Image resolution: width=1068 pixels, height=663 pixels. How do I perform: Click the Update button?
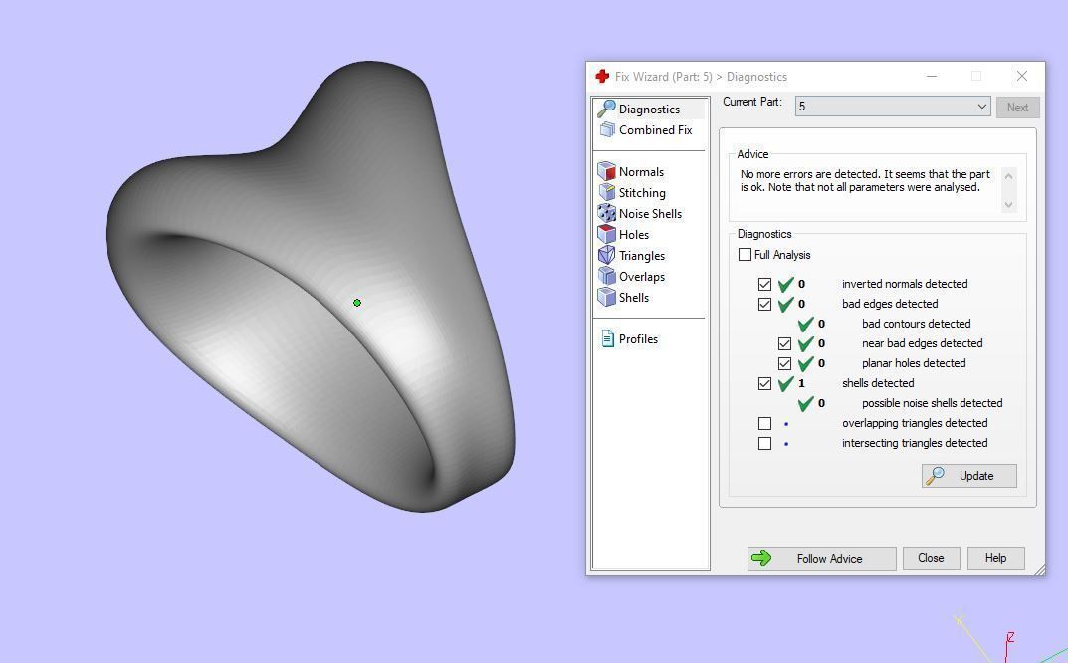click(969, 476)
